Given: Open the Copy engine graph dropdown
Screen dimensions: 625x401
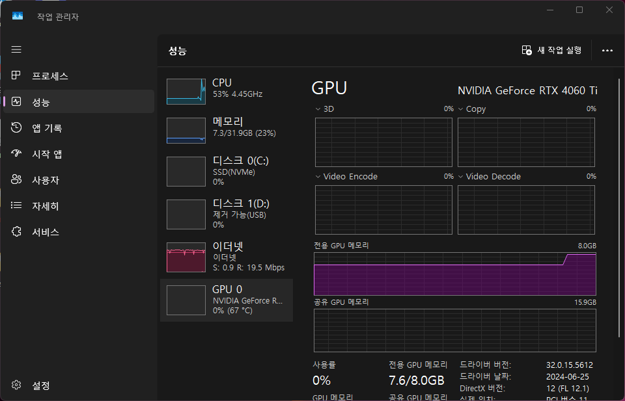Looking at the screenshot, I should tap(461, 109).
